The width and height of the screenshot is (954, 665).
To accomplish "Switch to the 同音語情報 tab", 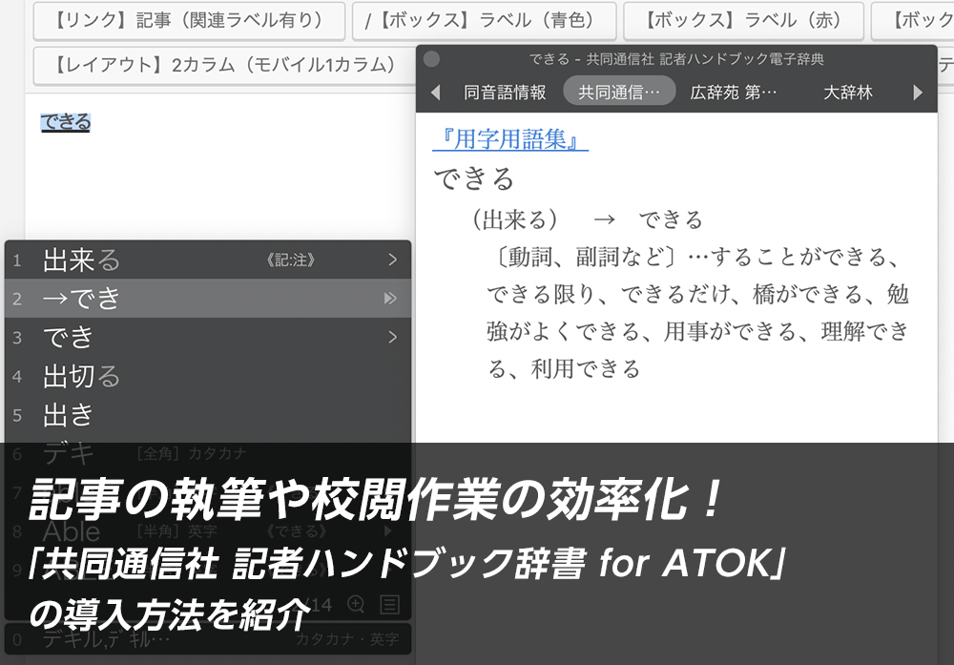I will click(505, 93).
